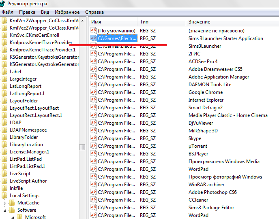Select the License.Manager.1 key
Image resolution: width=279 pixels, height=219 pixels.
pyautogui.click(x=29, y=152)
